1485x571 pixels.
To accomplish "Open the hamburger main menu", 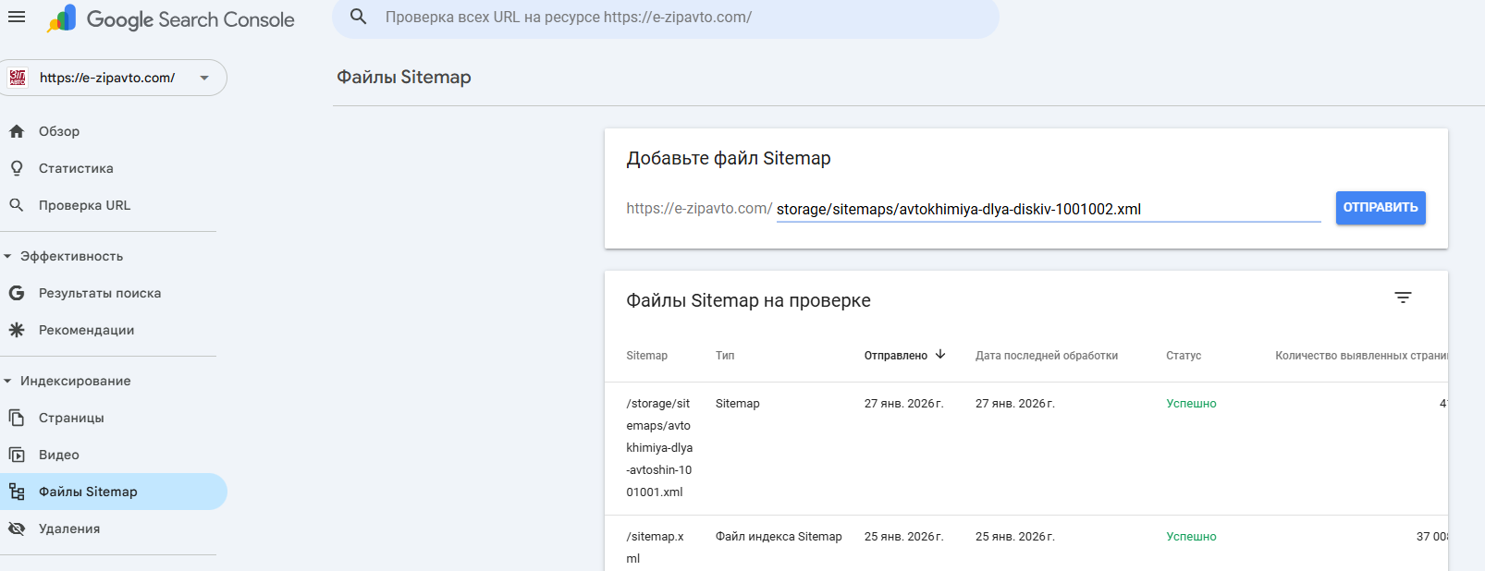I will tap(17, 18).
